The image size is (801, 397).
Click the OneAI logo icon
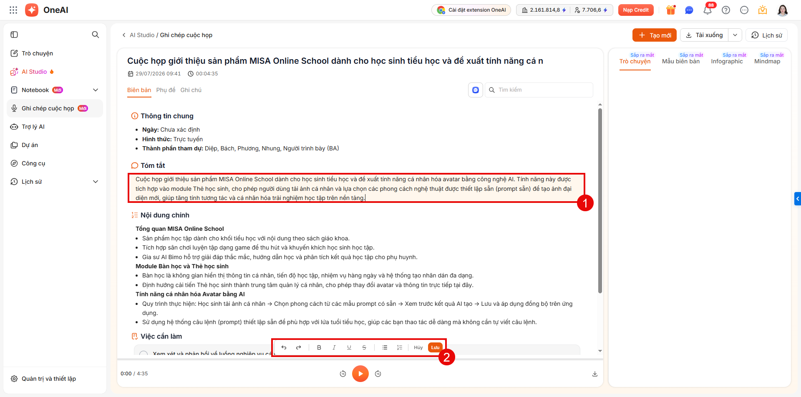(32, 10)
